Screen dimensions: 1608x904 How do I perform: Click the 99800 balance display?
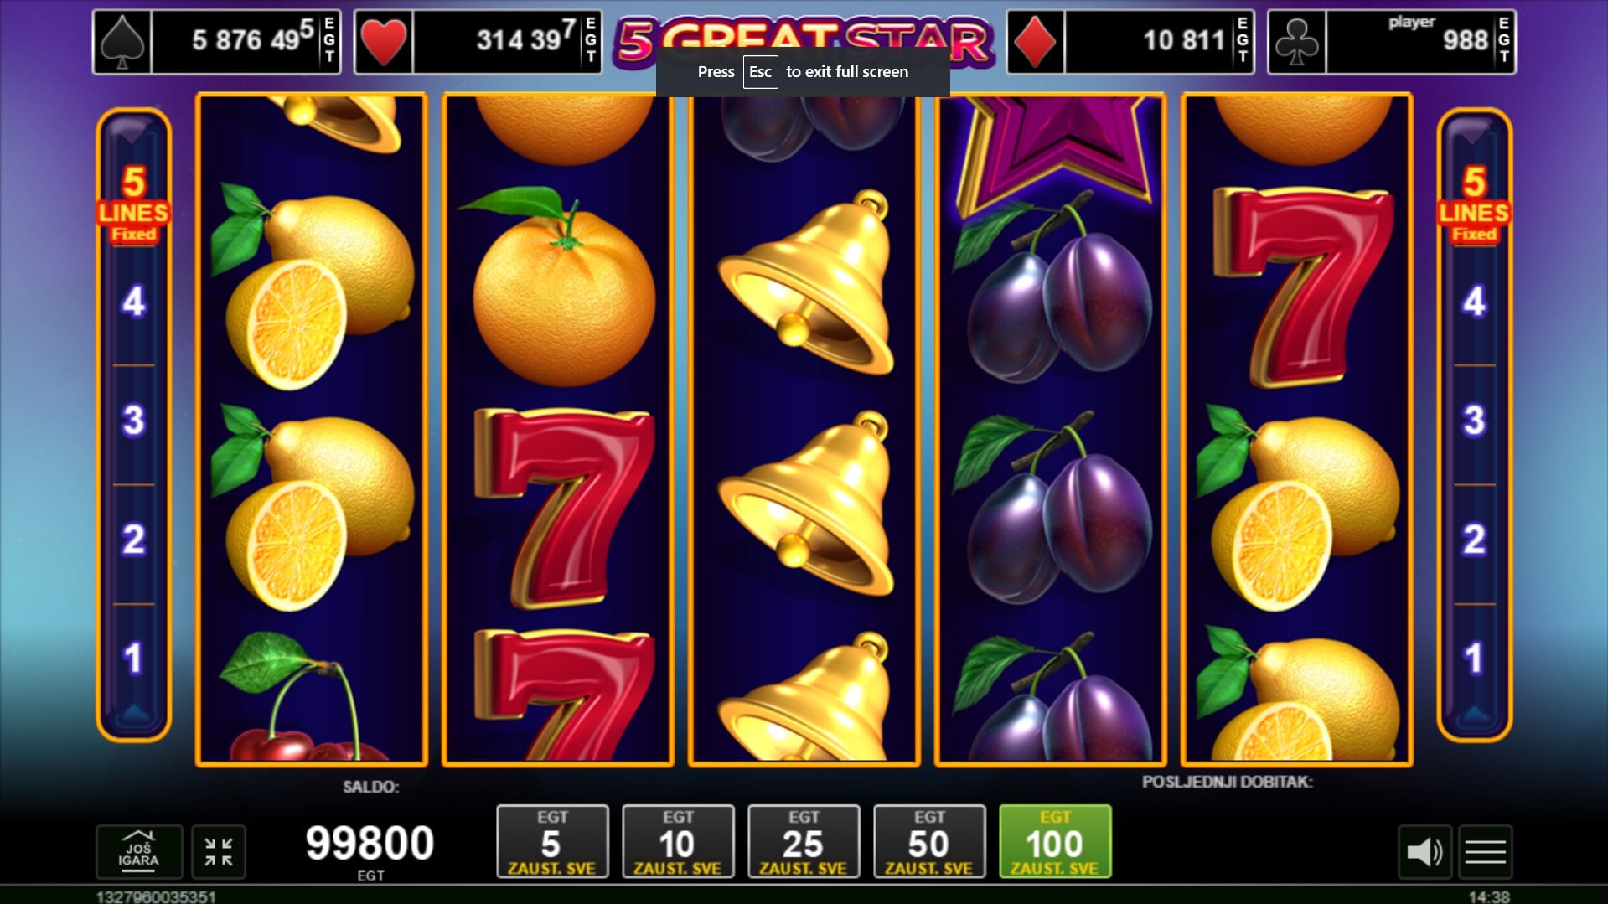point(370,843)
